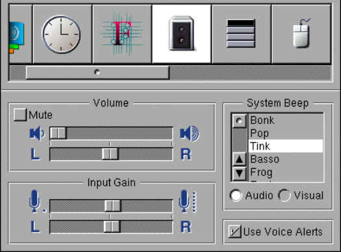The height and width of the screenshot is (252, 341).
Task: Click the loud volume speaker icon
Action: [190, 133]
